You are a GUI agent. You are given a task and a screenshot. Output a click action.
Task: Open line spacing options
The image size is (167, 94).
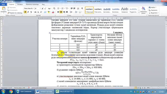click(71, 12)
